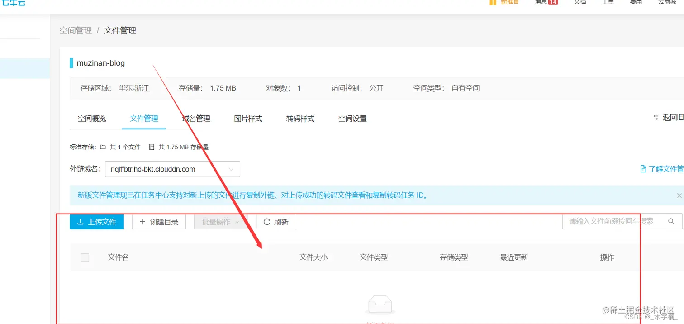This screenshot has height=324, width=684.
Task: Select the 文件管理 tab
Action: 144,119
